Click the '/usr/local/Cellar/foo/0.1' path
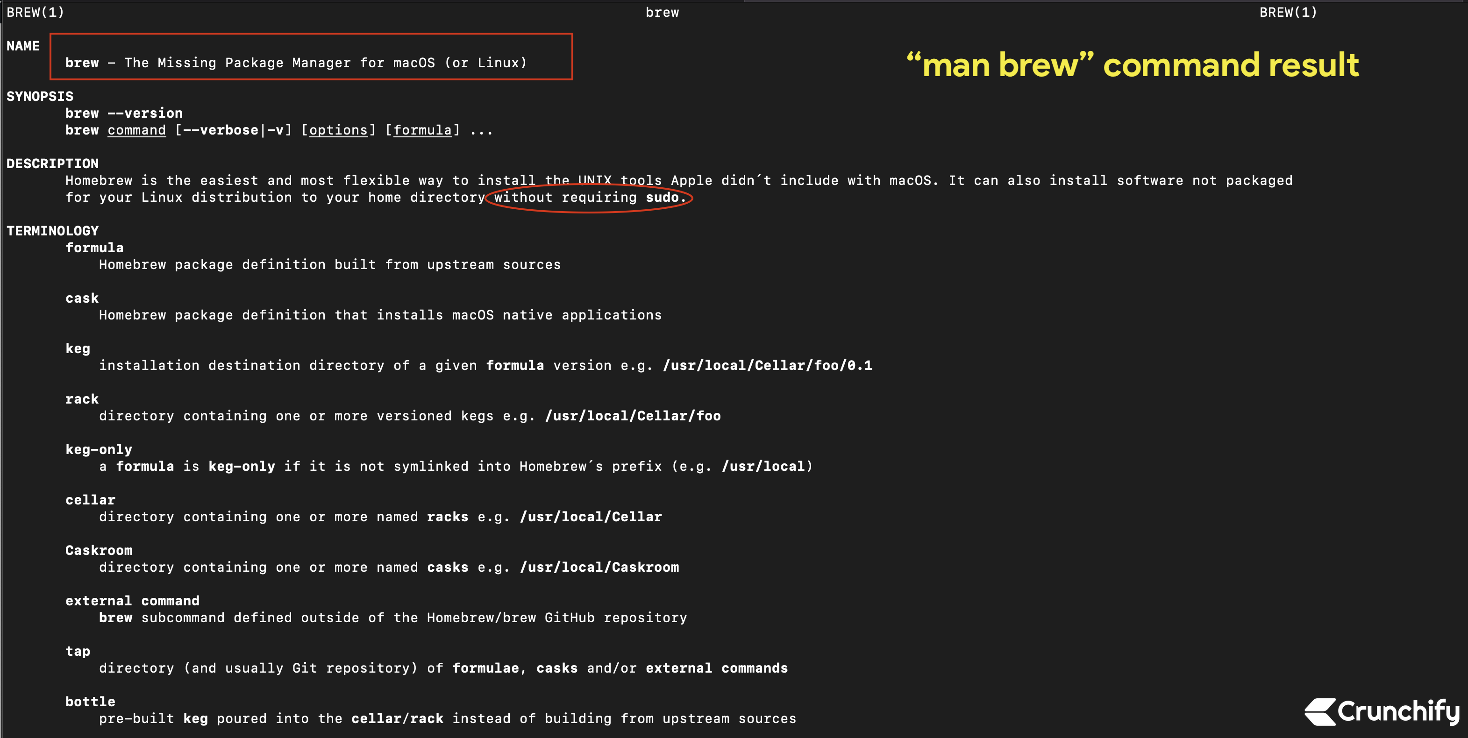Viewport: 1468px width, 738px height. pos(767,365)
